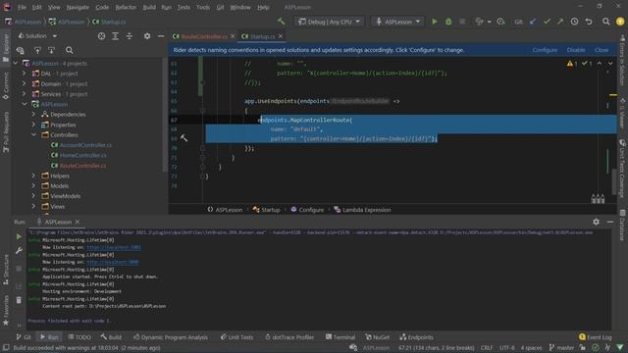Open the NuGet tool window

tap(377, 337)
